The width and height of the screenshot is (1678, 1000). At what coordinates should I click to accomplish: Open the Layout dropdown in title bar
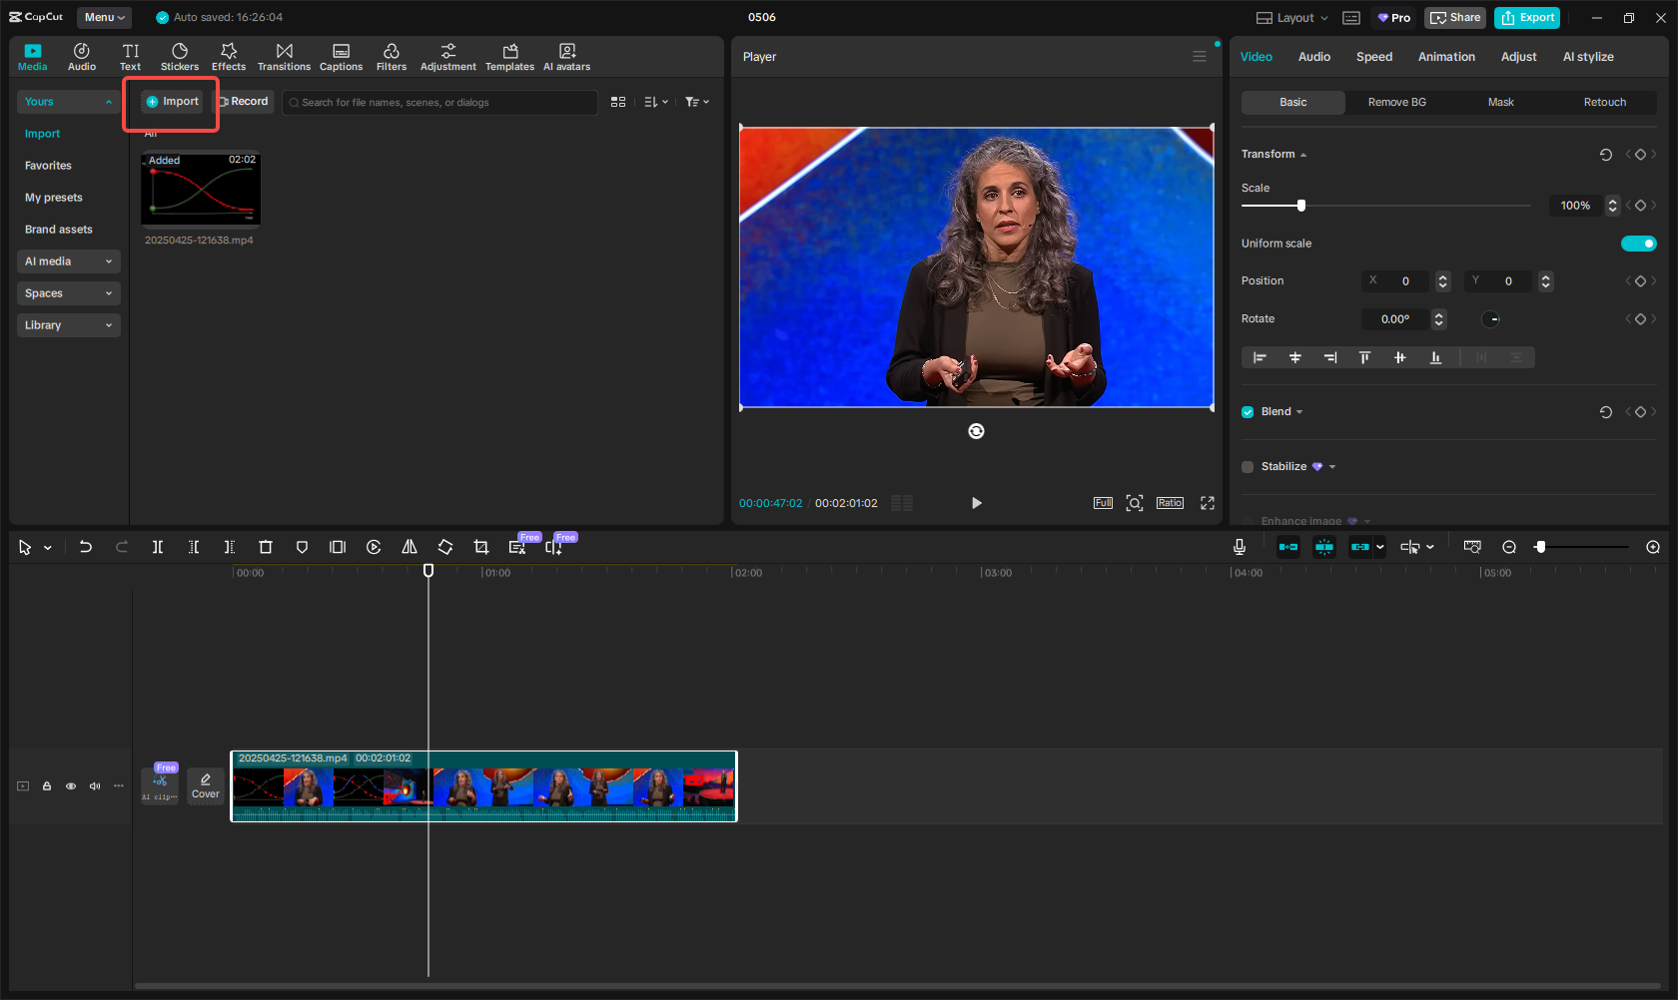pyautogui.click(x=1292, y=18)
